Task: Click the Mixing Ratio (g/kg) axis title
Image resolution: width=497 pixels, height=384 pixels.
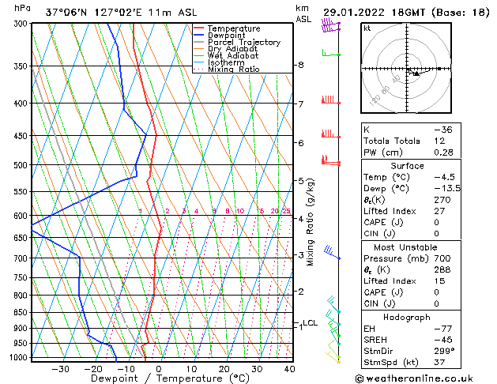Action: coord(310,222)
